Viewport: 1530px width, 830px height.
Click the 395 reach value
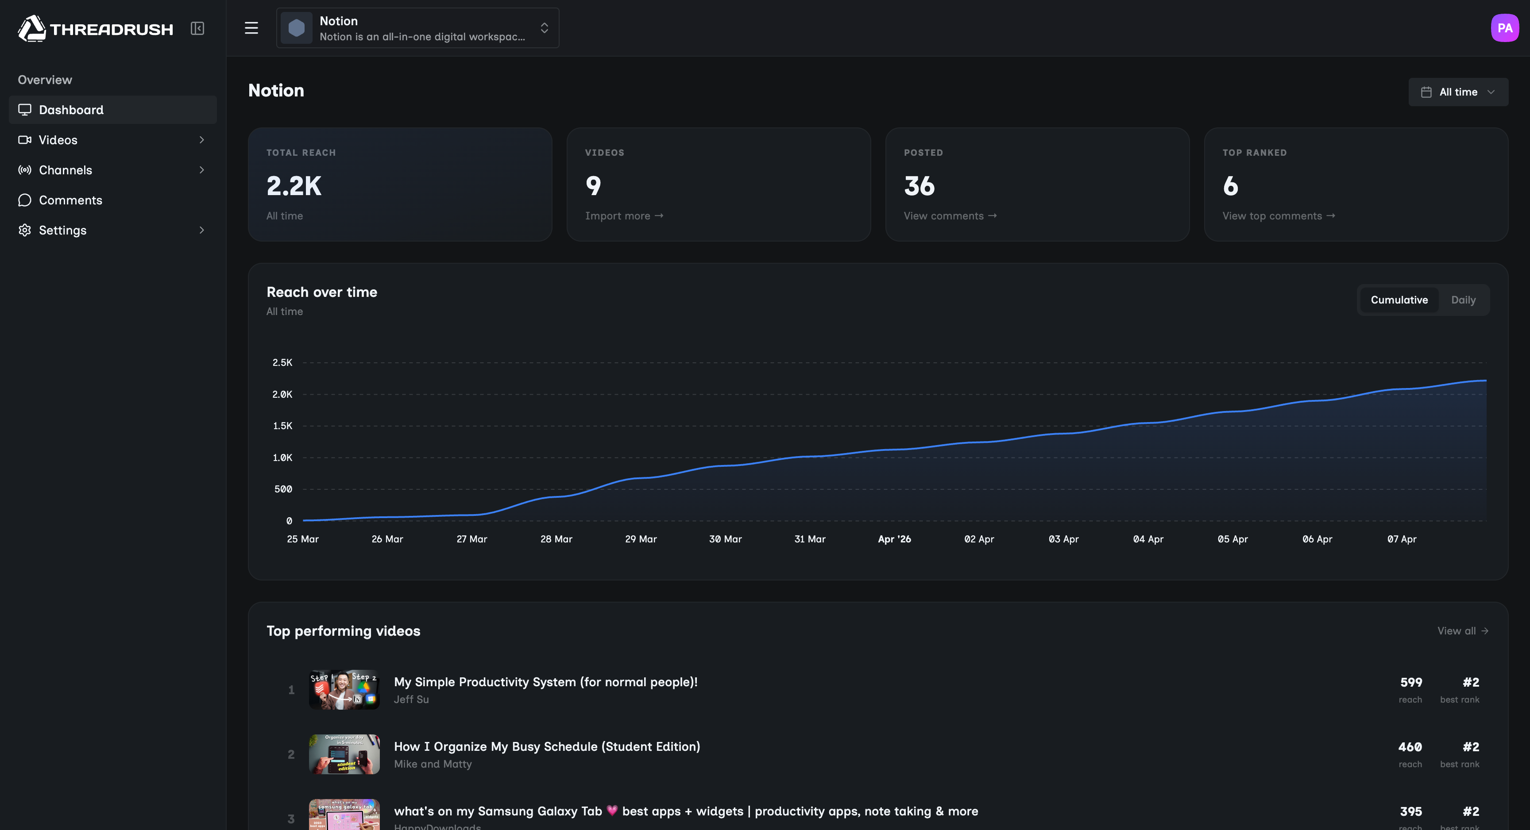tap(1410, 812)
